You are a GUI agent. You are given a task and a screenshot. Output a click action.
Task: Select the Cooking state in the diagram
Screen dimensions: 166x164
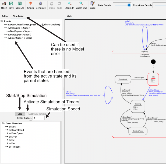pos(138,106)
